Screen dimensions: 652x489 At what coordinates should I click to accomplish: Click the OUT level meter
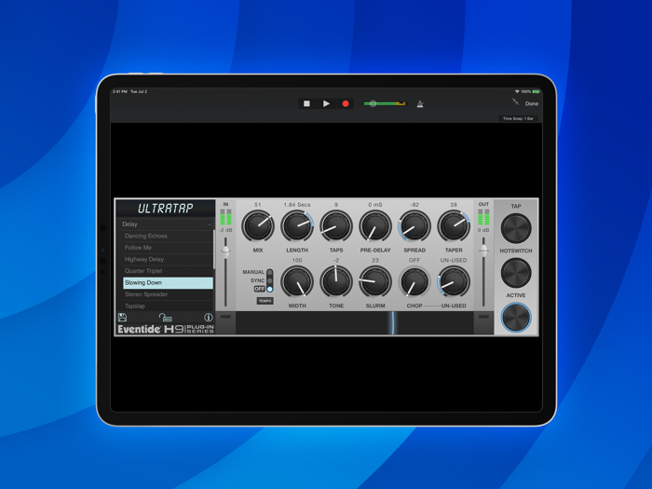[x=483, y=217]
